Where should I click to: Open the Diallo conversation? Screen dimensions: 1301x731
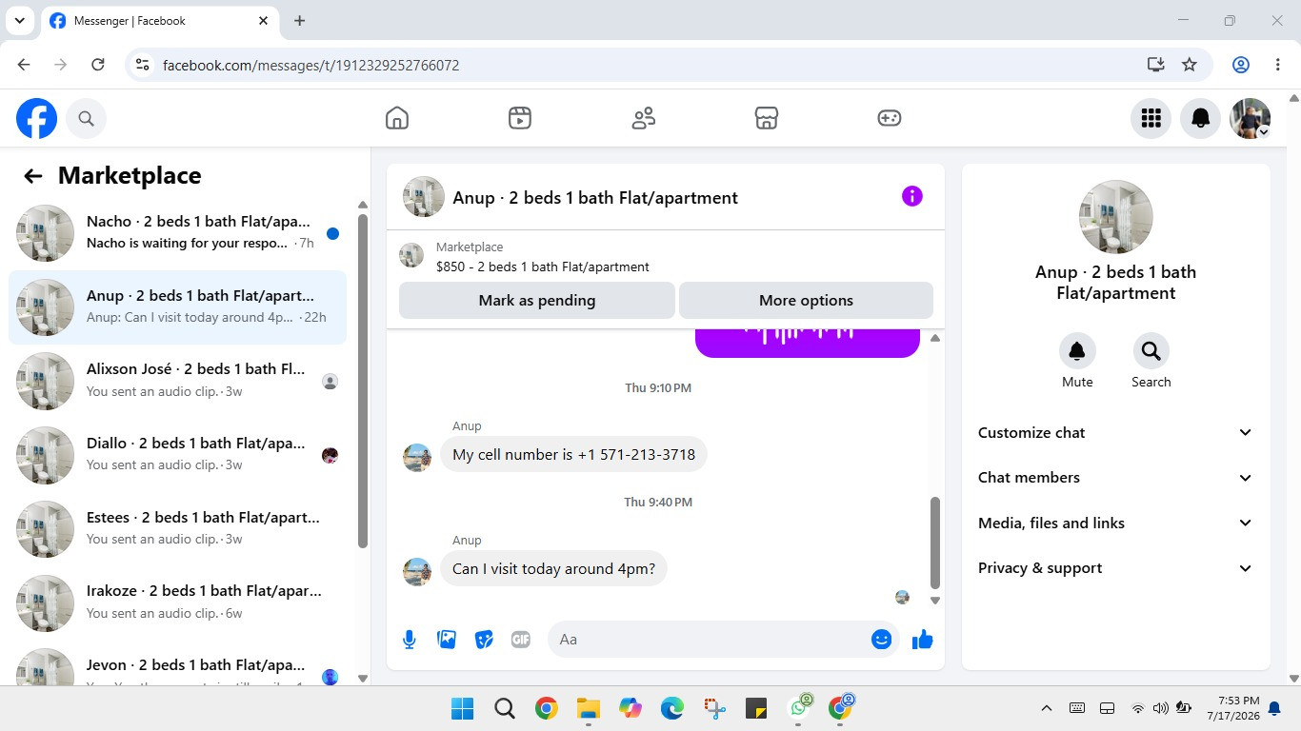[177, 455]
